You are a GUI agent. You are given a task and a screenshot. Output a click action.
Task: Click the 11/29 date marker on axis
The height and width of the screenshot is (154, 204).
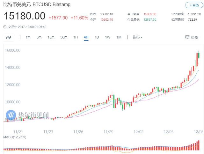click(x=108, y=132)
